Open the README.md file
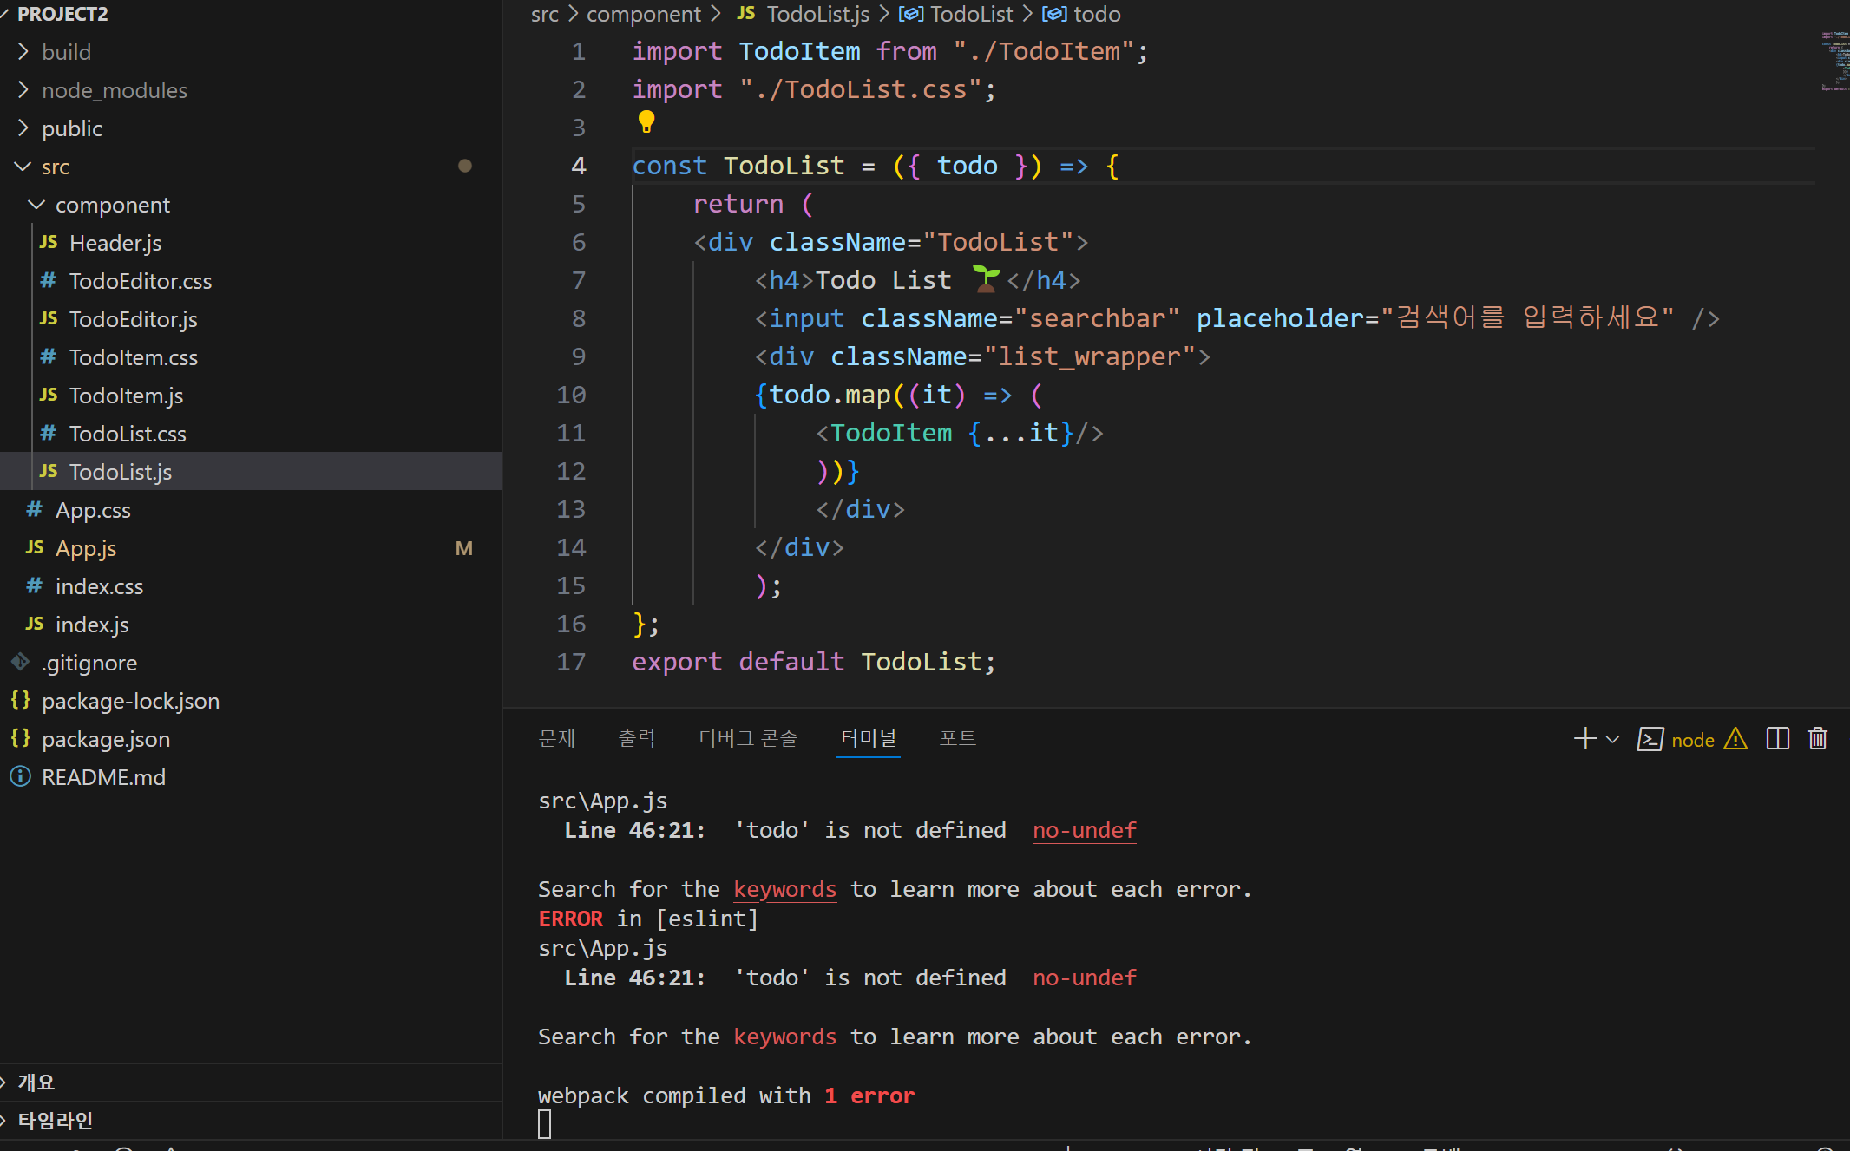Screen dimensions: 1850x1151 [x=103, y=777]
